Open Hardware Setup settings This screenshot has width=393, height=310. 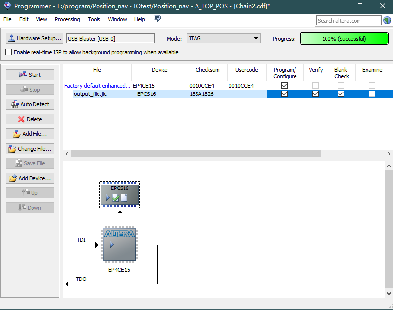pos(34,38)
